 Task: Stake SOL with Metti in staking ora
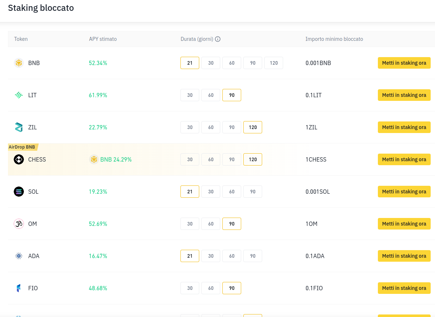(x=404, y=192)
